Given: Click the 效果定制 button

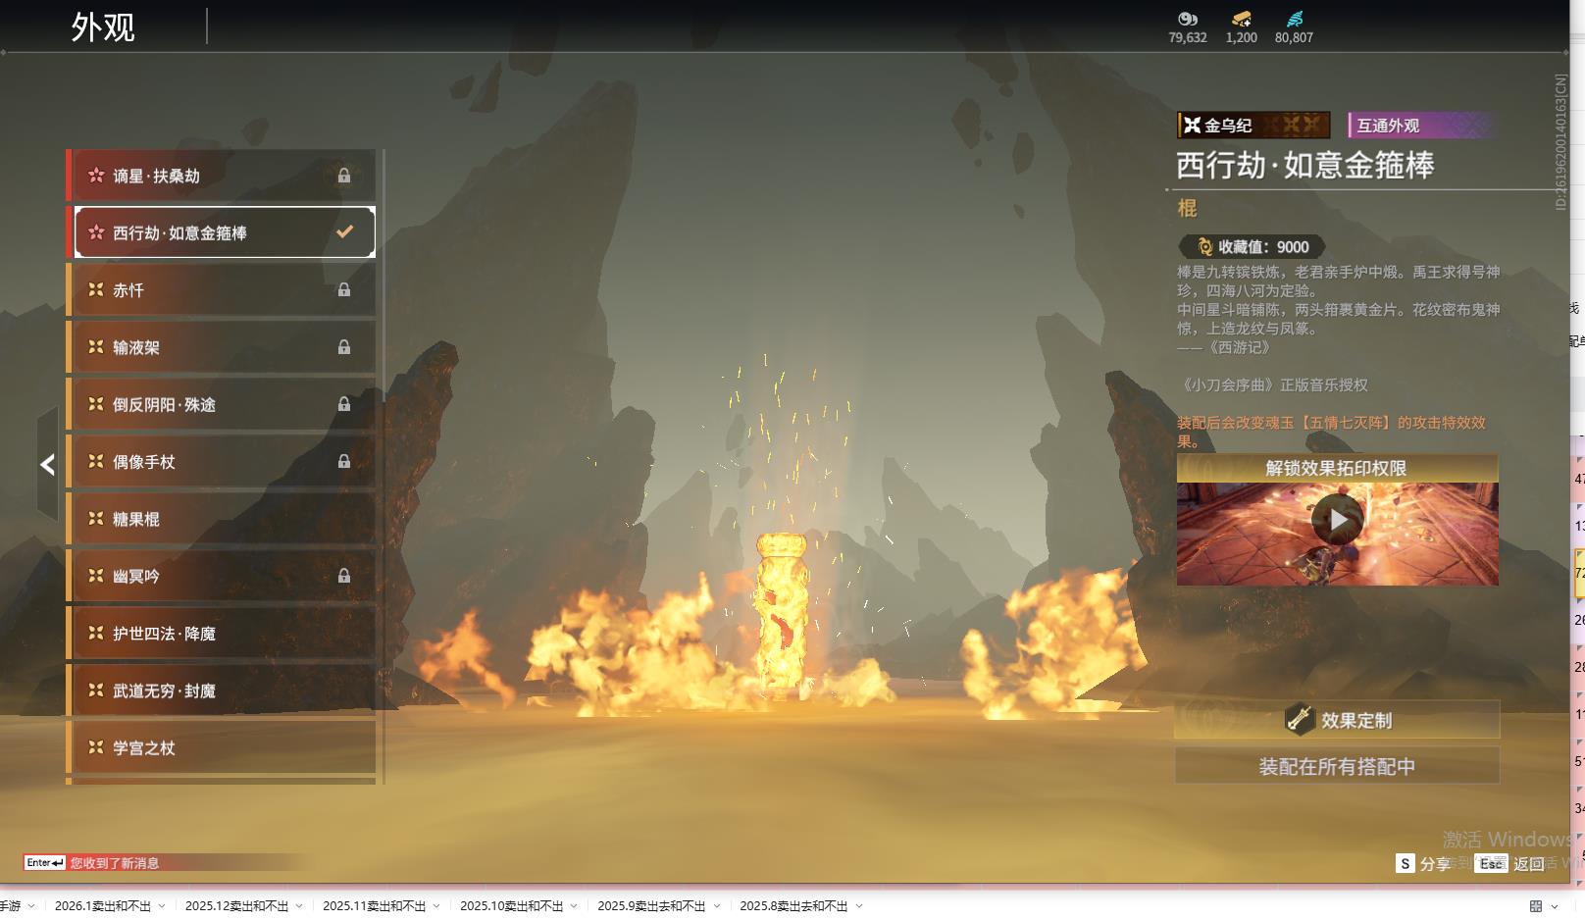Looking at the screenshot, I should tap(1337, 720).
